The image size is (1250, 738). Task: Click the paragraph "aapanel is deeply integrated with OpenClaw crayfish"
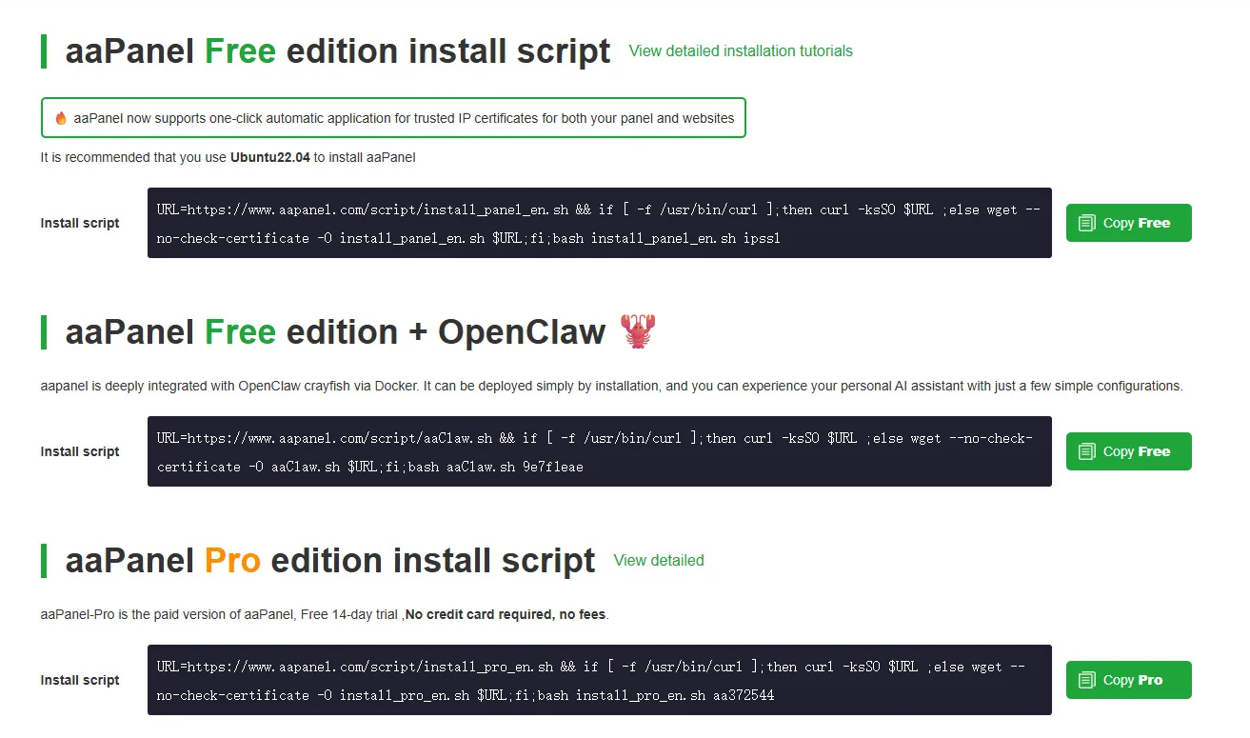pyautogui.click(x=611, y=386)
